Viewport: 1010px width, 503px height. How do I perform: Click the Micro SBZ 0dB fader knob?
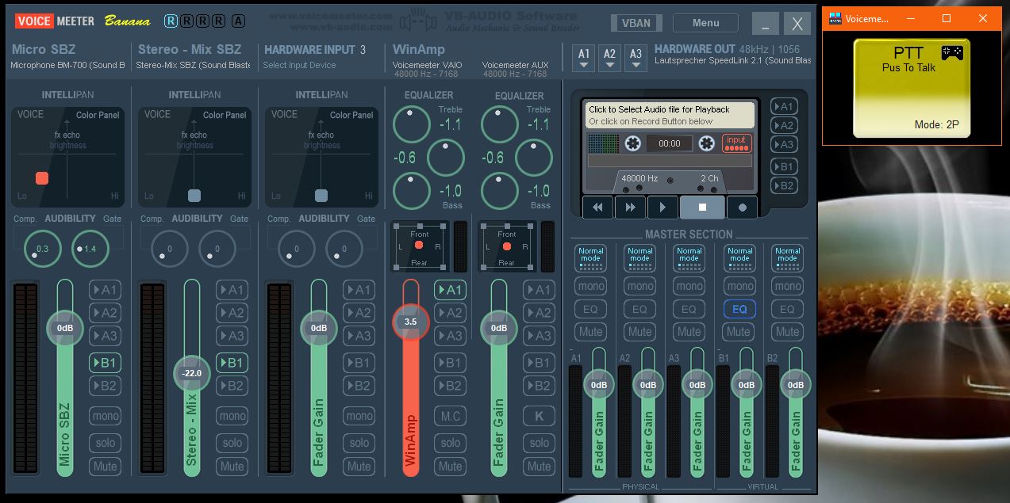[65, 327]
